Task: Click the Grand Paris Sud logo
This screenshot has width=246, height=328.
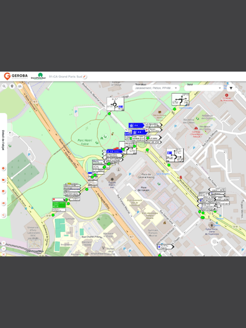Action: coord(38,76)
